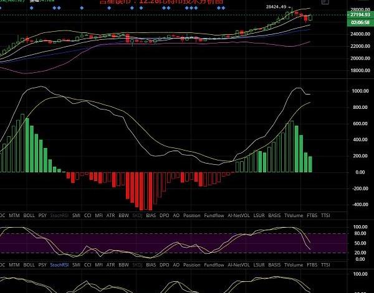Select Position tab in the lower indicator row
The width and height of the screenshot is (374, 293).
click(191, 265)
